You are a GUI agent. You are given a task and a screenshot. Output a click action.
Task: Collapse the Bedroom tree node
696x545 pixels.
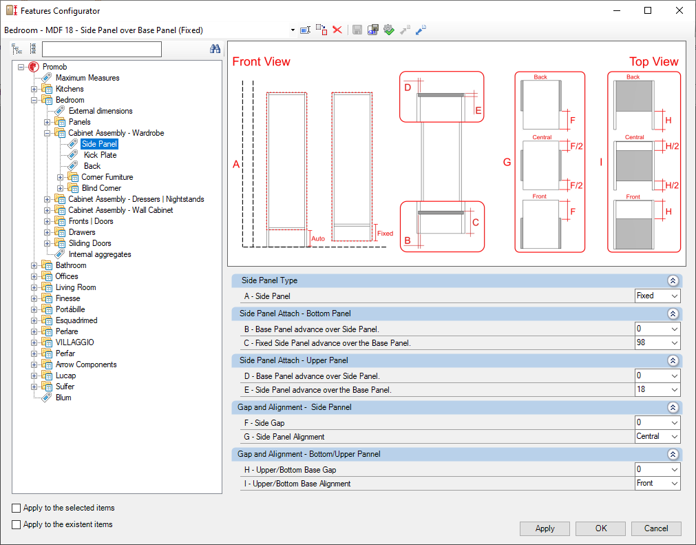coord(34,100)
